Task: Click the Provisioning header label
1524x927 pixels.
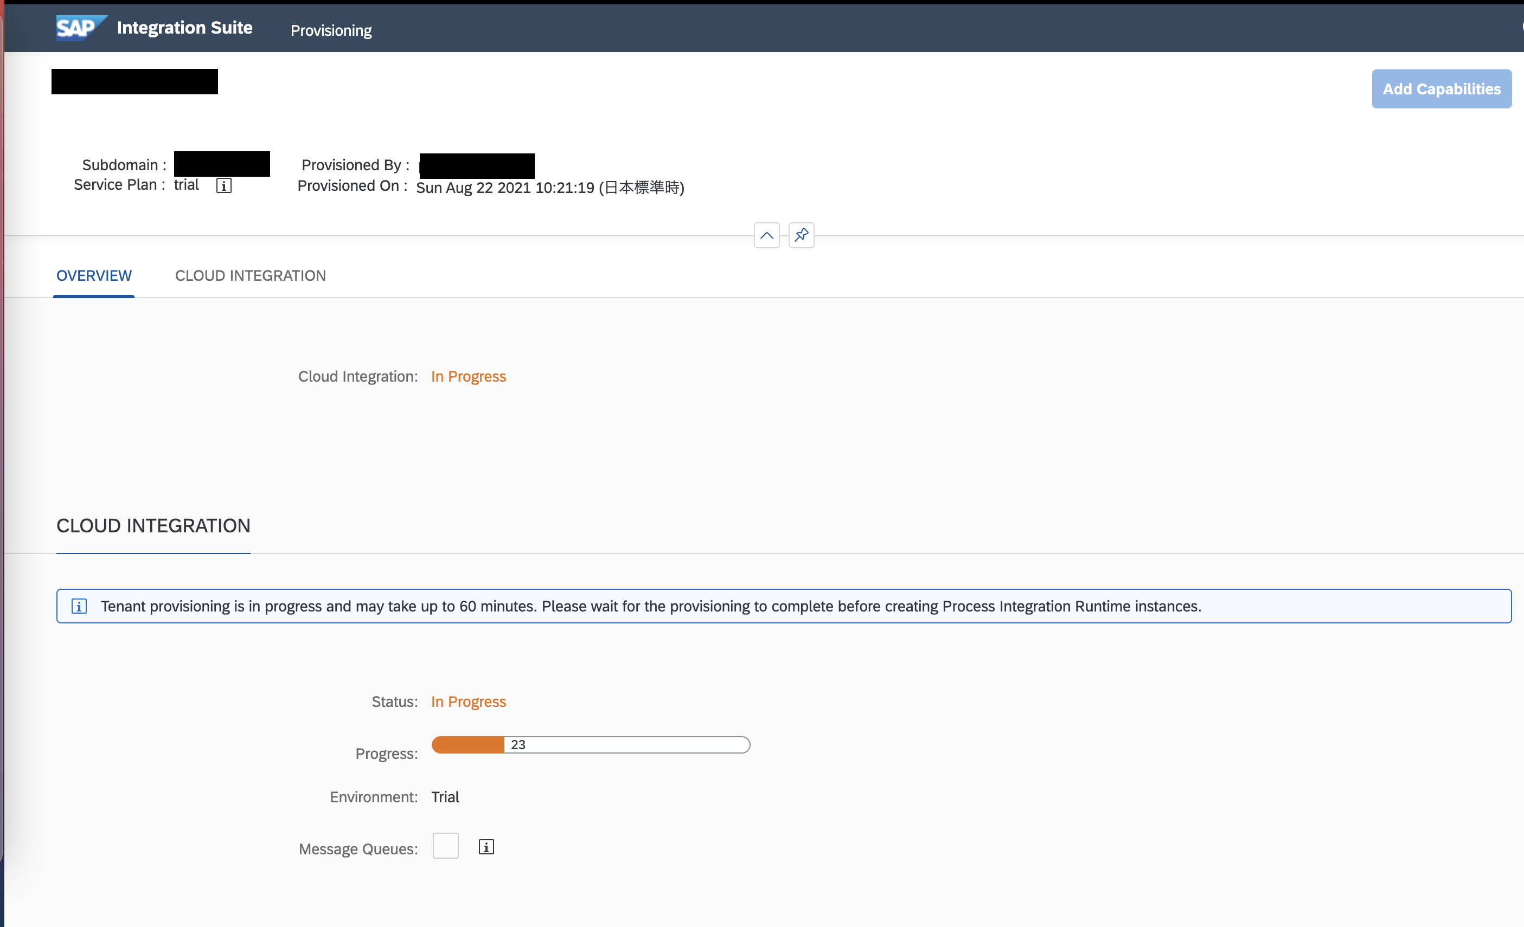Action: tap(331, 30)
